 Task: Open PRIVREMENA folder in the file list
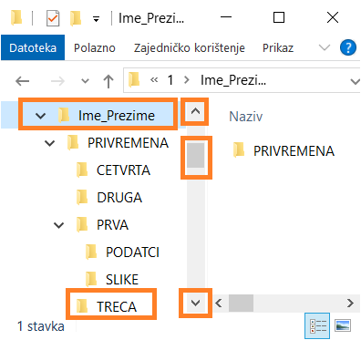pos(284,150)
